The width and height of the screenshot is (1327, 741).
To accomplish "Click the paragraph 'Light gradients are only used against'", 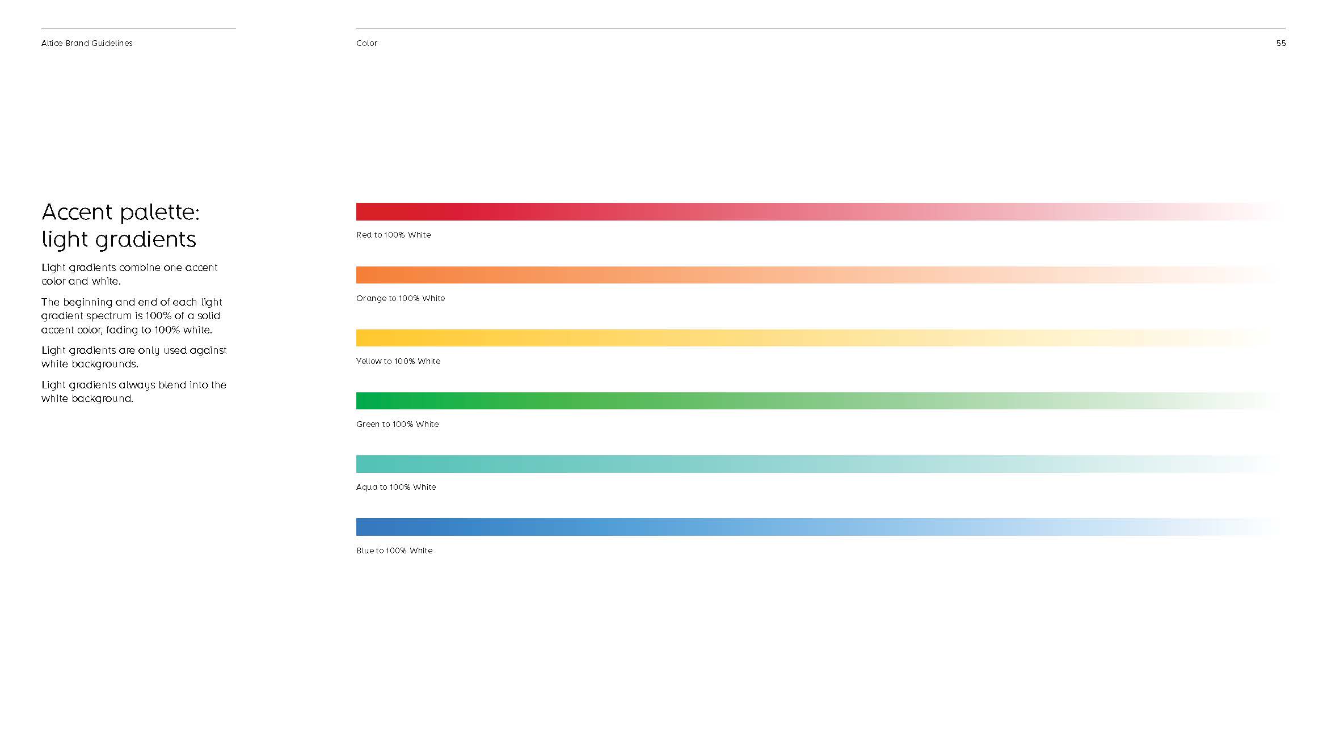I will click(x=134, y=357).
